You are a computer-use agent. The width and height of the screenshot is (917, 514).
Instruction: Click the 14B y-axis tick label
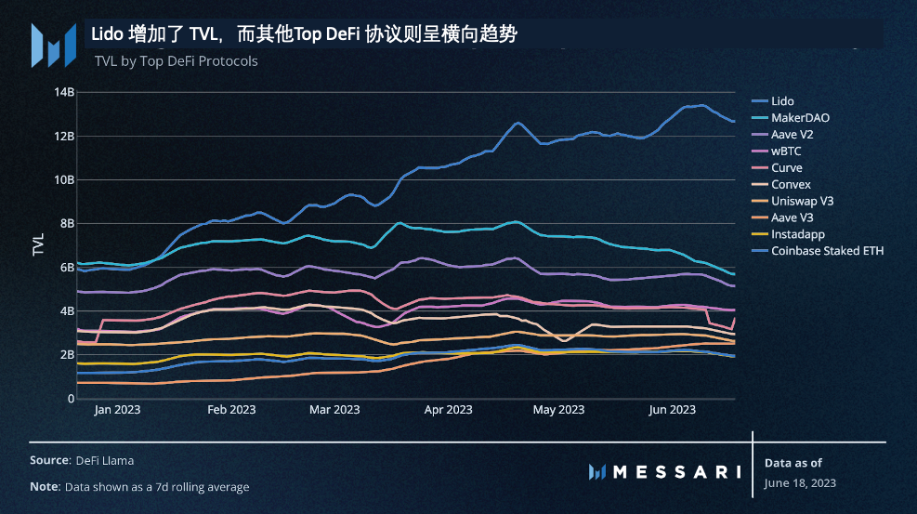(65, 92)
